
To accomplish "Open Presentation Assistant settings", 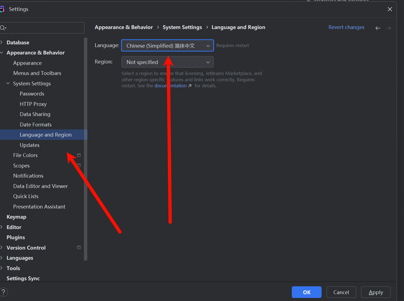I will (39, 207).
